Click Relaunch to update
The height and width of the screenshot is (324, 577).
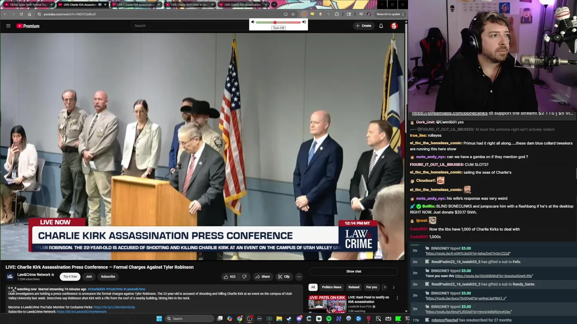pyautogui.click(x=388, y=14)
